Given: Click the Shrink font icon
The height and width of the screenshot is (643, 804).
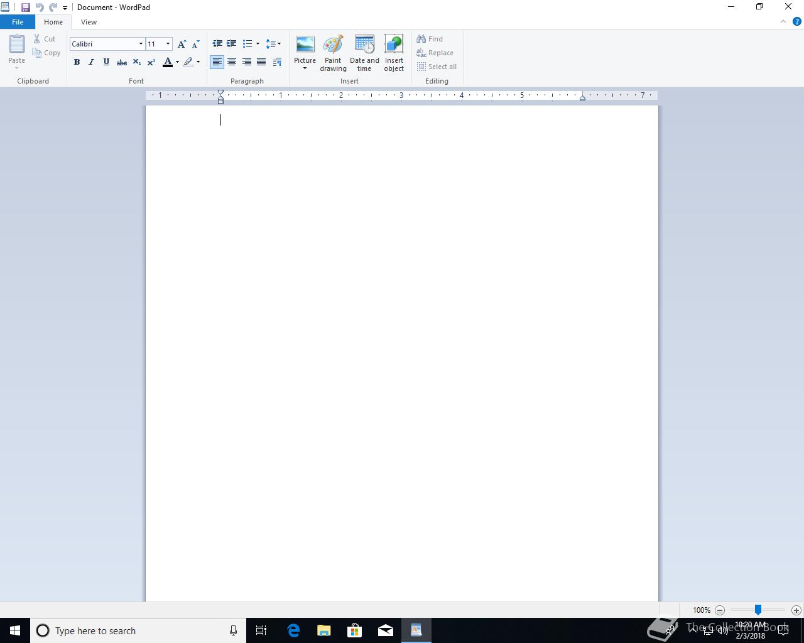Looking at the screenshot, I should click(x=195, y=44).
